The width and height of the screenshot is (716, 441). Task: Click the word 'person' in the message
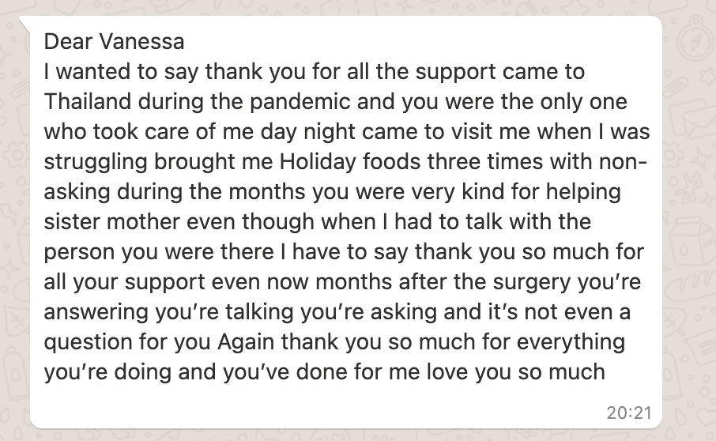pyautogui.click(x=80, y=252)
